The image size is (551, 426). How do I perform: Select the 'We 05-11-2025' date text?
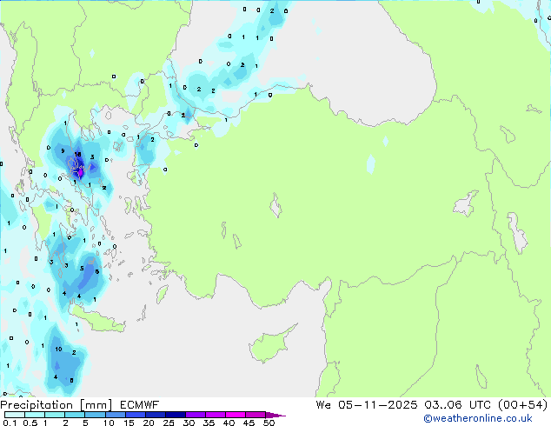[x=367, y=405]
